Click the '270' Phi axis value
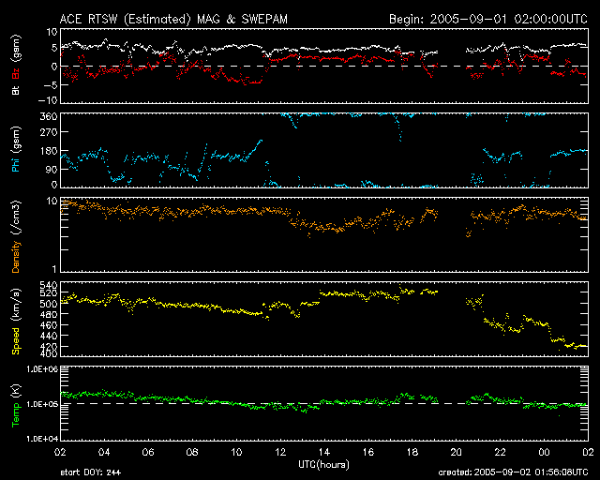Image resolution: width=600 pixels, height=480 pixels. coord(49,132)
